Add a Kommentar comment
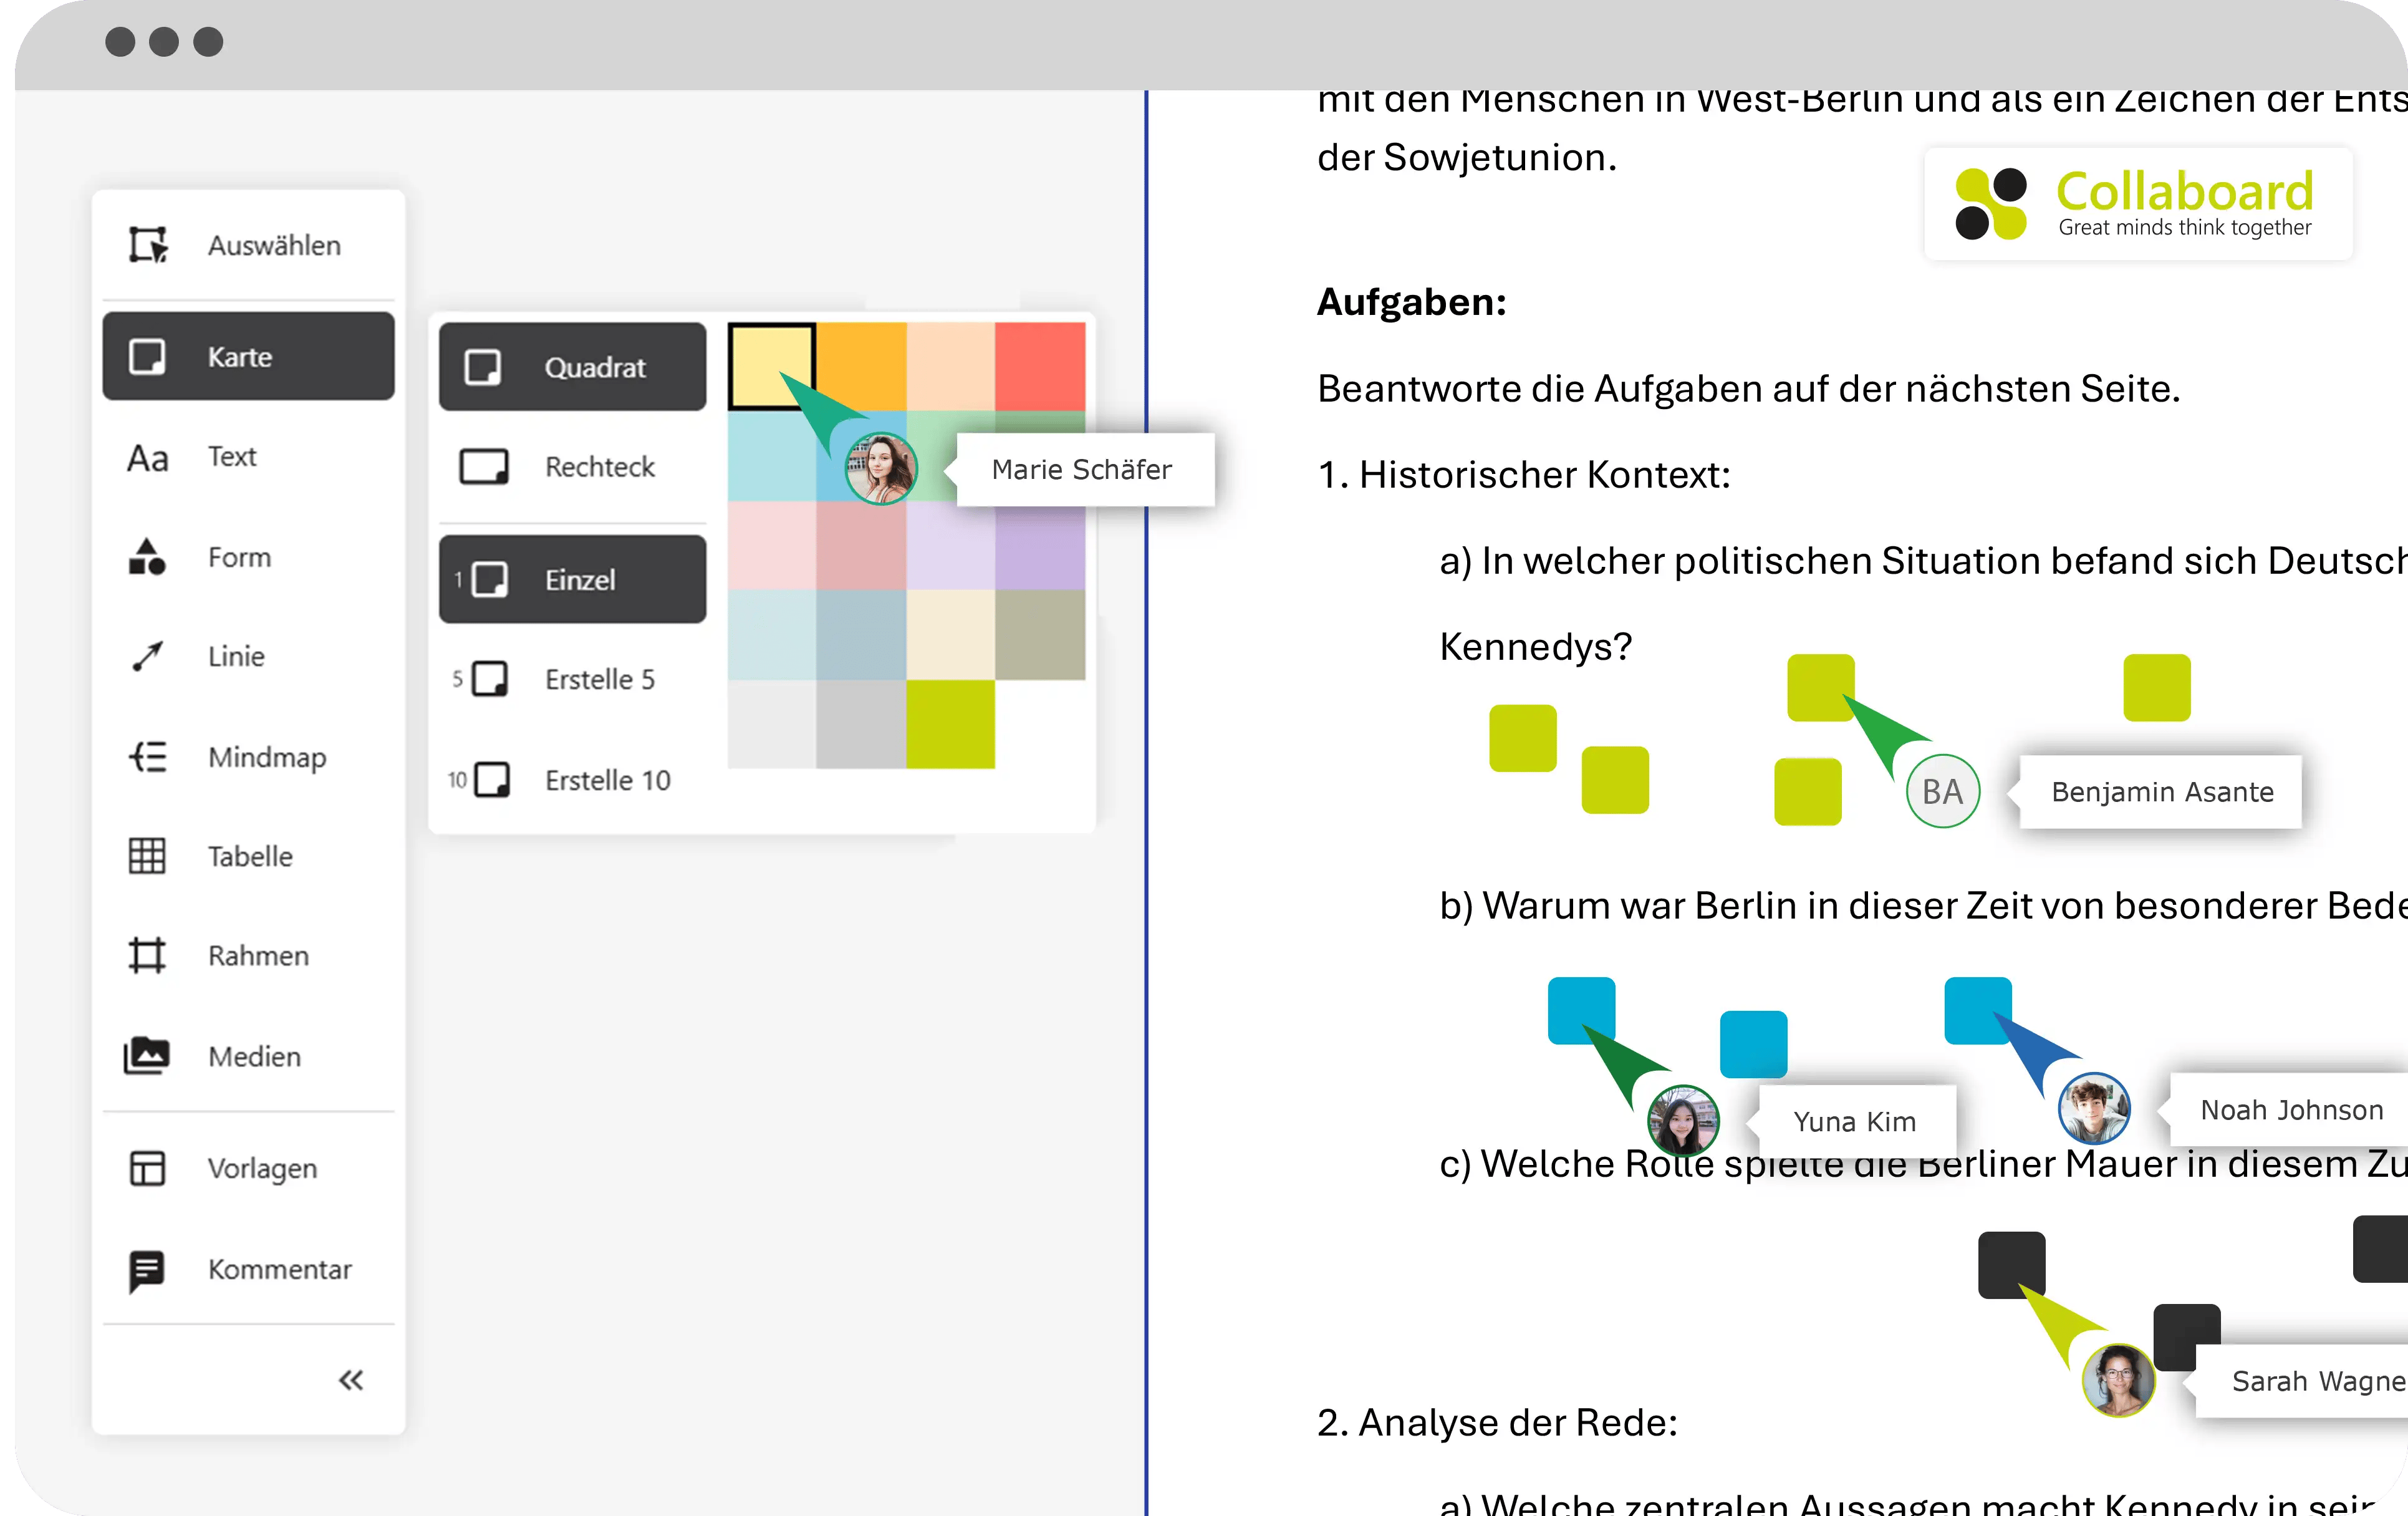The height and width of the screenshot is (1516, 2408). pyautogui.click(x=248, y=1269)
